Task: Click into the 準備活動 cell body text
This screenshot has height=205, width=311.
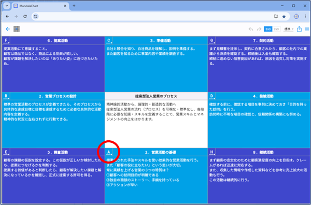Action: pos(156,68)
